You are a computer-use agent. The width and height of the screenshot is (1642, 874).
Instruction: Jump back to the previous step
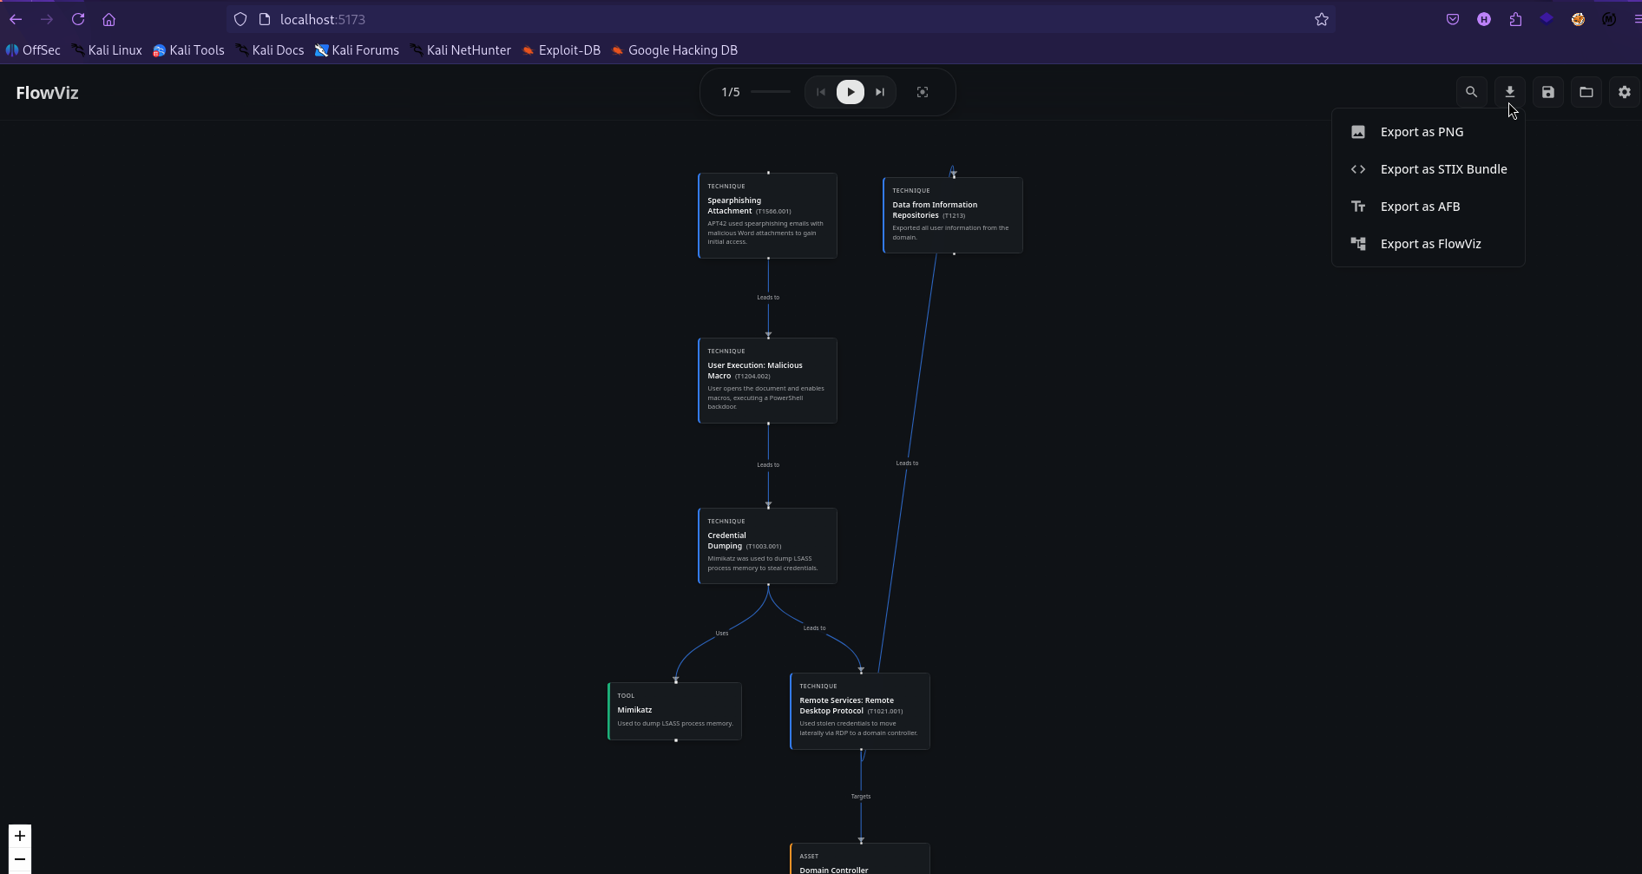(821, 92)
